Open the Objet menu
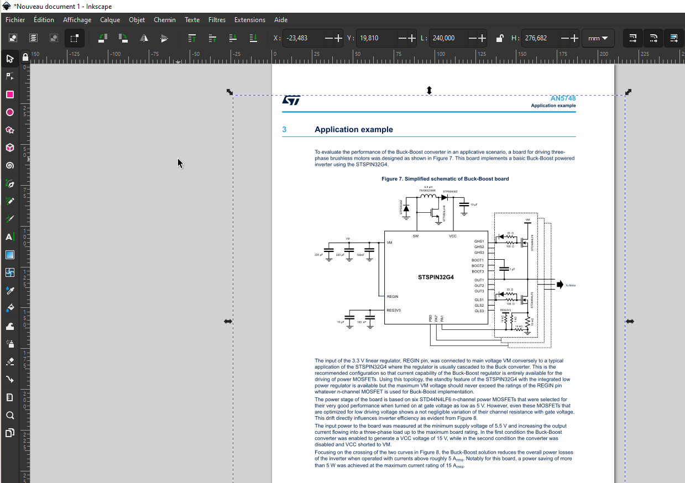 [x=137, y=20]
